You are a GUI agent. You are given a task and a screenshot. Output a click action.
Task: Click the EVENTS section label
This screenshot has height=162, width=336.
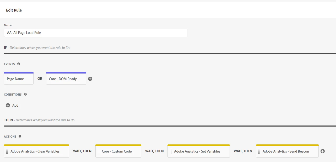9,64
